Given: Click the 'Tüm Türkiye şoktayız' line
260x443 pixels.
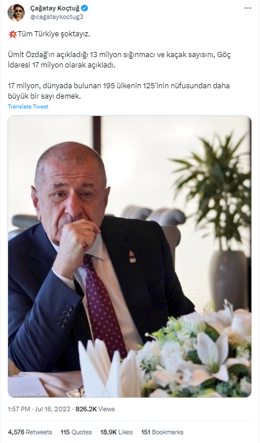Looking at the screenshot, I should pyautogui.click(x=54, y=35).
